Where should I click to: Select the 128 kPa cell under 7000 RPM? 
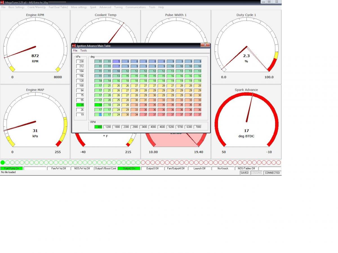197,81
